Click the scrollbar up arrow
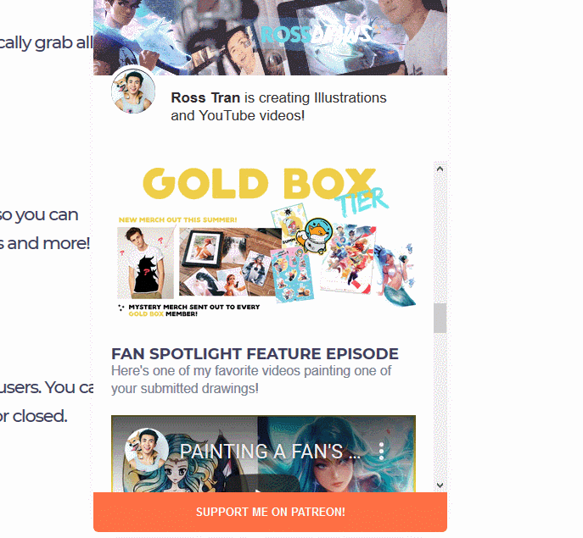Viewport: 583px width, 538px height. (440, 169)
